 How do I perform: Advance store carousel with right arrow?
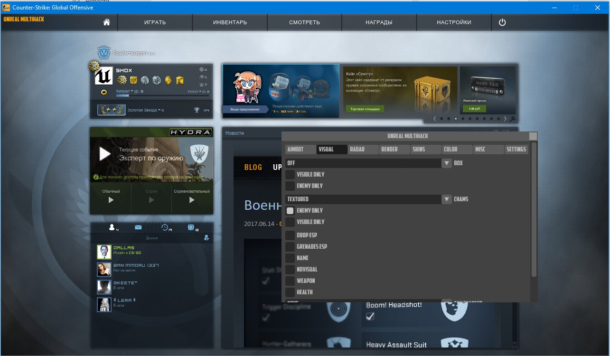pos(505,119)
